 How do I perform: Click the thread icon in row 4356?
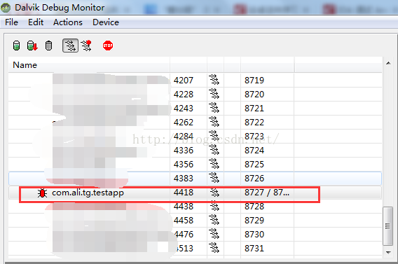214,164
